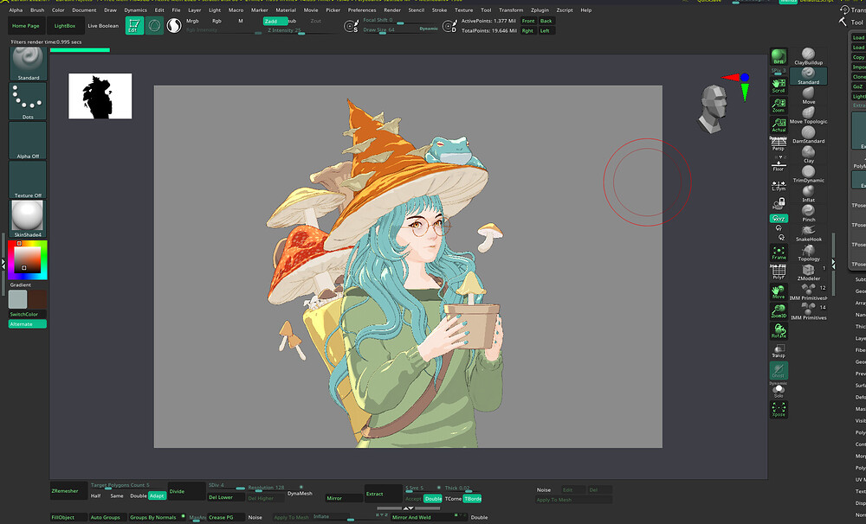Screen dimensions: 866x524
Task: Toggle the Floor grid
Action: pos(779,163)
